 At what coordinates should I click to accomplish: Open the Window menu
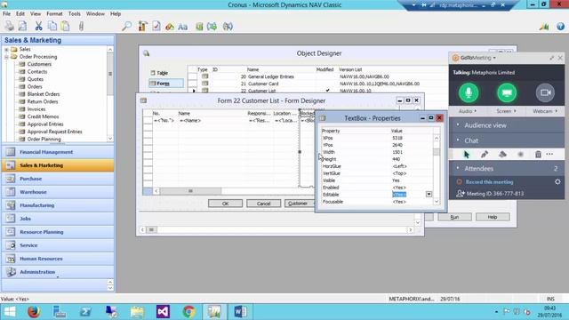coord(95,14)
